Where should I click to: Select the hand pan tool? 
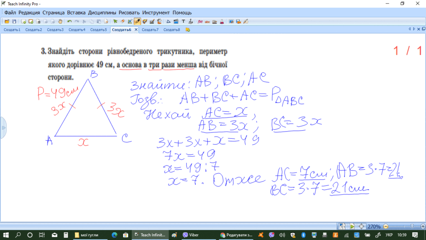coord(60,21)
